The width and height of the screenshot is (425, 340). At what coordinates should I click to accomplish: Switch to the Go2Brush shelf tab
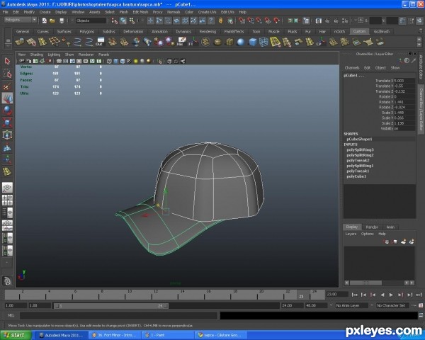[x=382, y=31]
